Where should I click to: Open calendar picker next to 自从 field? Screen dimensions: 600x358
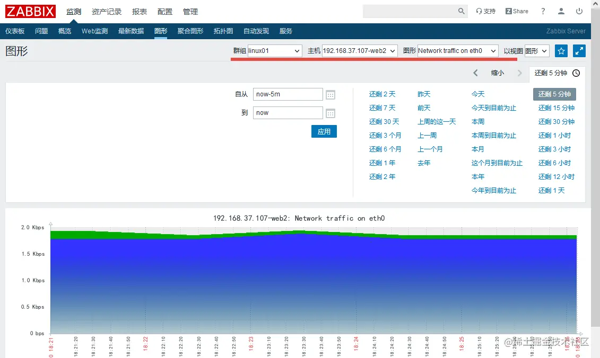tap(331, 94)
